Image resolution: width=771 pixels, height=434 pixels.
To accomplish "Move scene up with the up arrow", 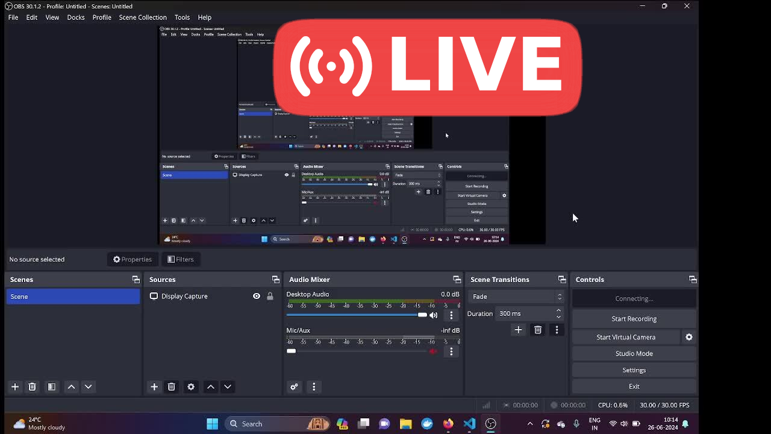I will coord(71,387).
